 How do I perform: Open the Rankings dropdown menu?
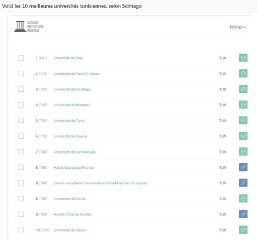238,27
